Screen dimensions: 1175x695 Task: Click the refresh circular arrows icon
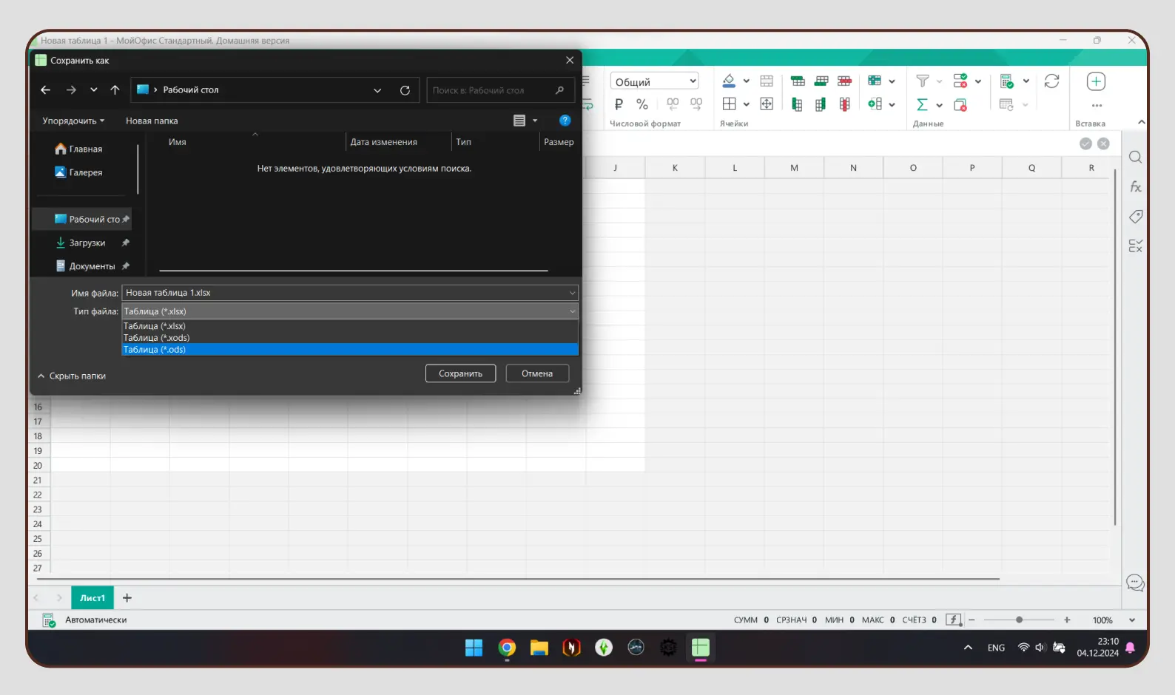pyautogui.click(x=1051, y=81)
